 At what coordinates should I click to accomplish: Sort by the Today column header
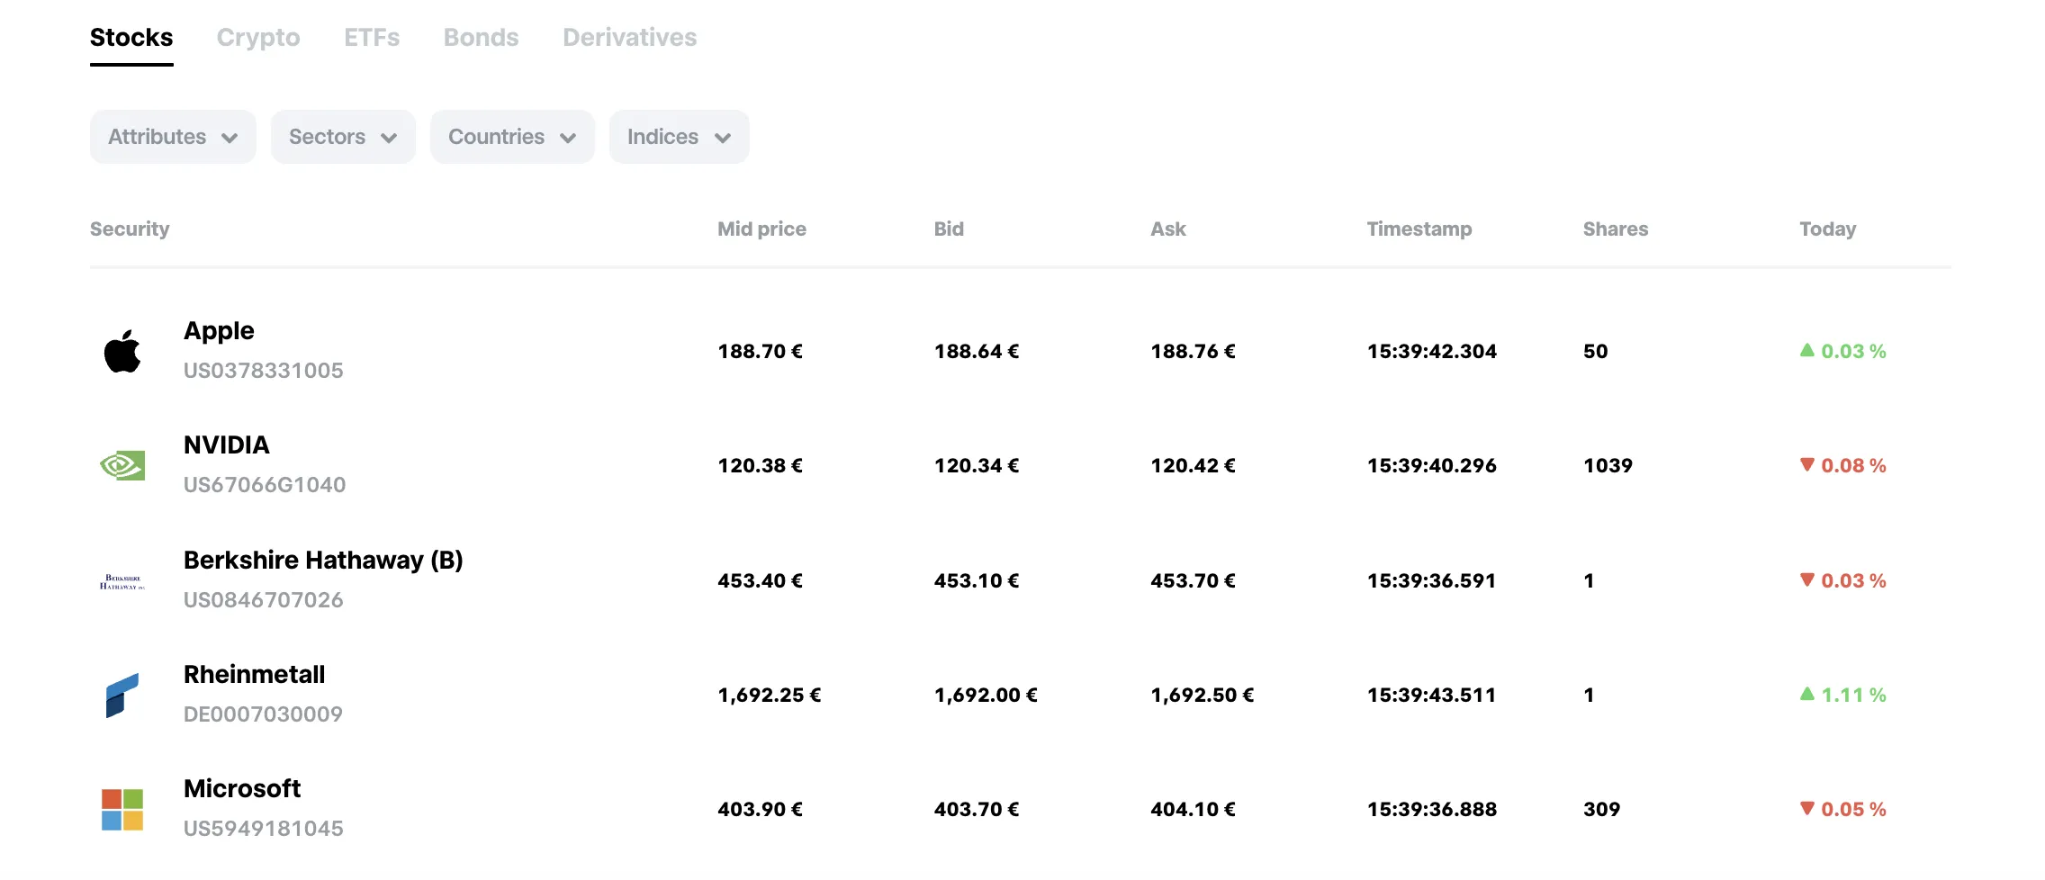click(x=1828, y=229)
